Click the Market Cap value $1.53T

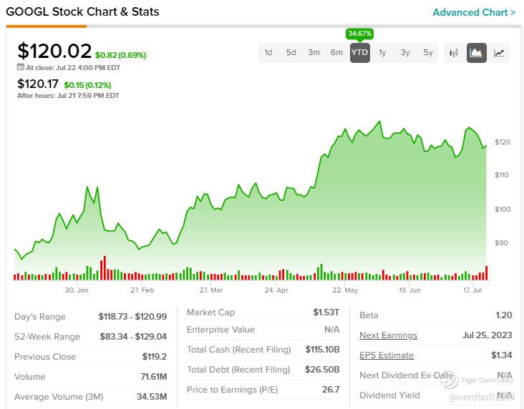326,312
